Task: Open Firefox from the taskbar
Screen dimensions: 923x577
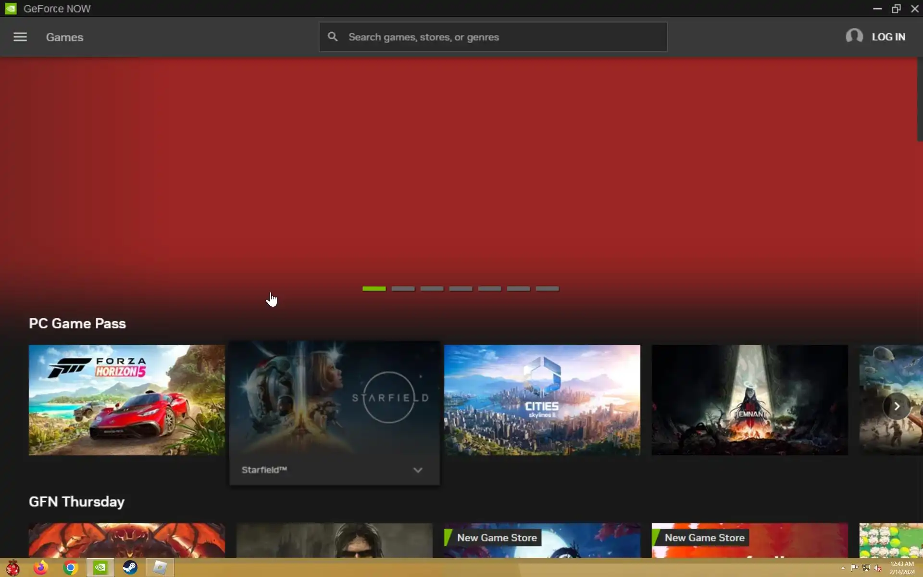Action: click(x=41, y=568)
